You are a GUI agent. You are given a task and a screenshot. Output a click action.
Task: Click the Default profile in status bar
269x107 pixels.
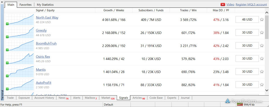[108, 105]
